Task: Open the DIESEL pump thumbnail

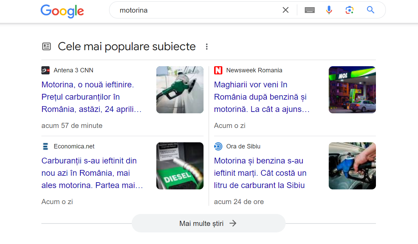Action: click(180, 166)
